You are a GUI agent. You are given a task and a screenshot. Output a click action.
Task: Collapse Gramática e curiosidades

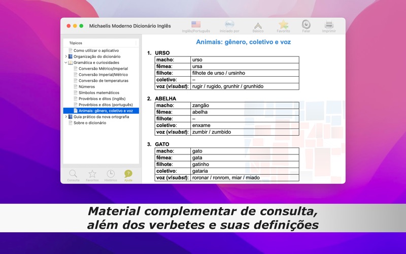[66, 62]
